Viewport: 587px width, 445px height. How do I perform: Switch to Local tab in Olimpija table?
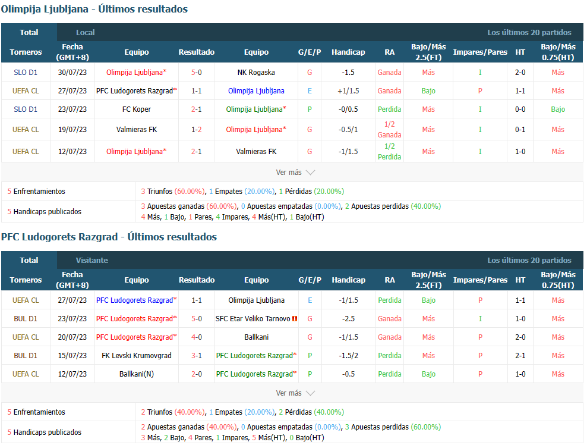pos(86,33)
